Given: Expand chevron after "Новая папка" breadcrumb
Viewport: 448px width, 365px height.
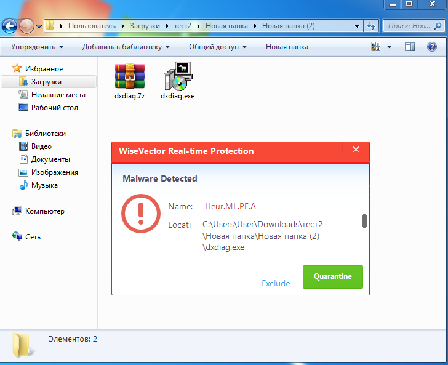Looking at the screenshot, I should click(x=255, y=26).
